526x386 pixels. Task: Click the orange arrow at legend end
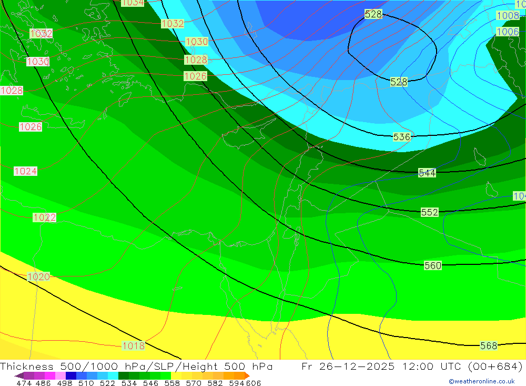[247, 375]
